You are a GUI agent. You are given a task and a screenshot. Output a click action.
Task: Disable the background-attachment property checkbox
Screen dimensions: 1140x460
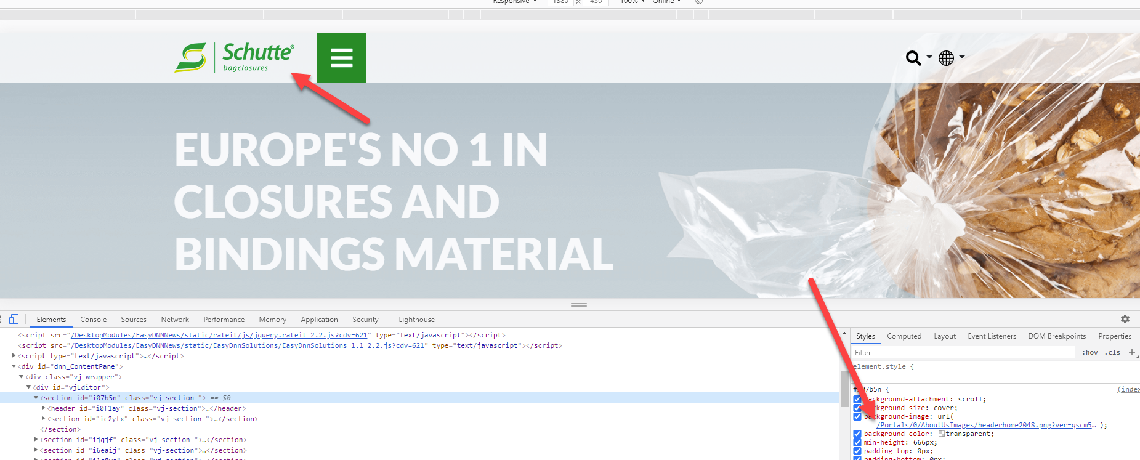857,399
